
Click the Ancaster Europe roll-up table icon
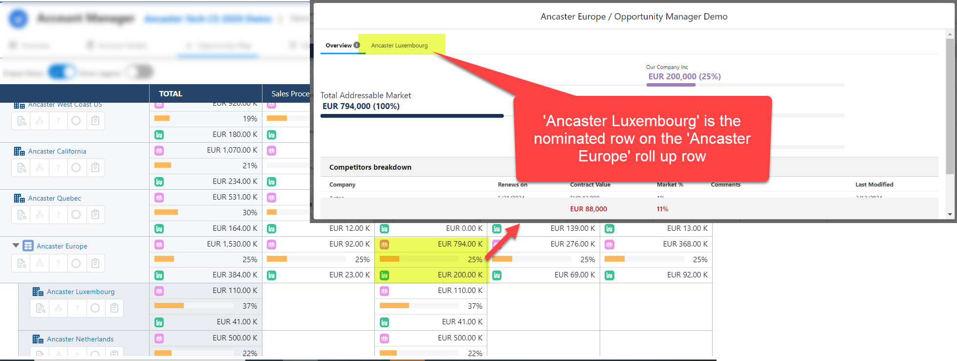pos(28,246)
